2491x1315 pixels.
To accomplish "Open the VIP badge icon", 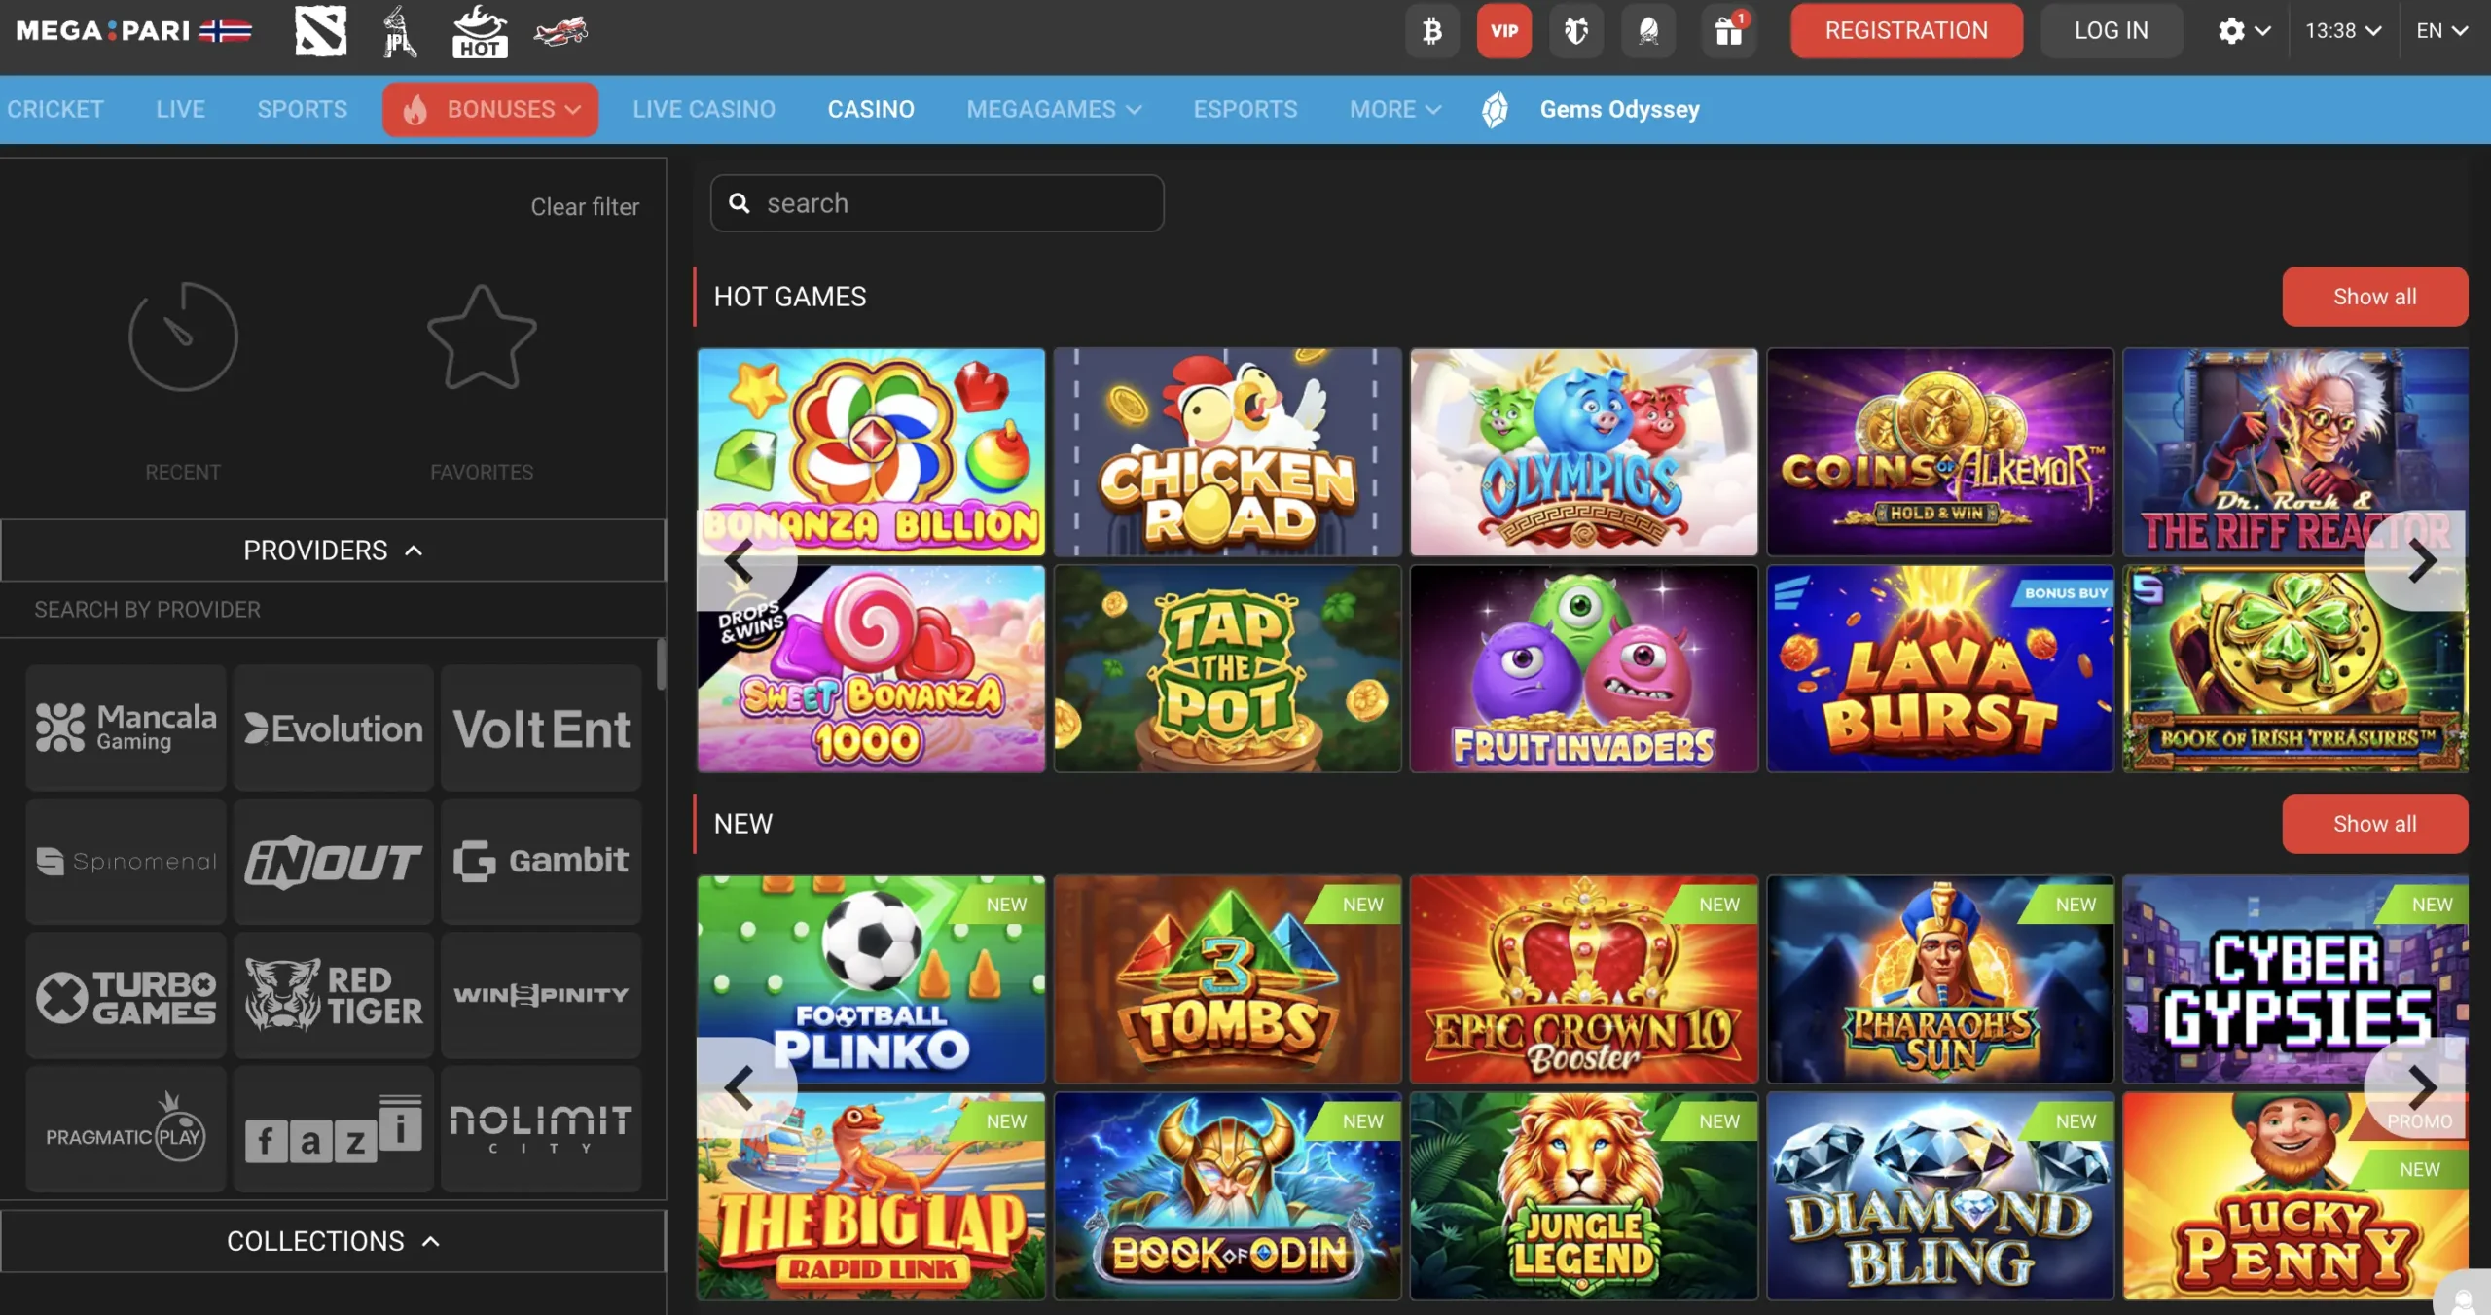I will tap(1504, 31).
